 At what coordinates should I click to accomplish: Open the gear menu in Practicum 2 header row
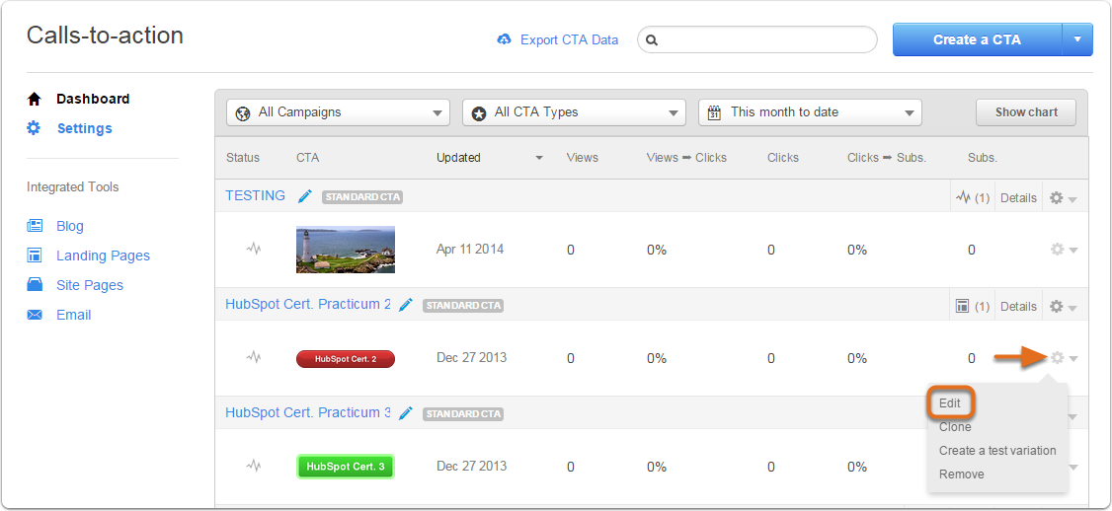click(x=1063, y=307)
